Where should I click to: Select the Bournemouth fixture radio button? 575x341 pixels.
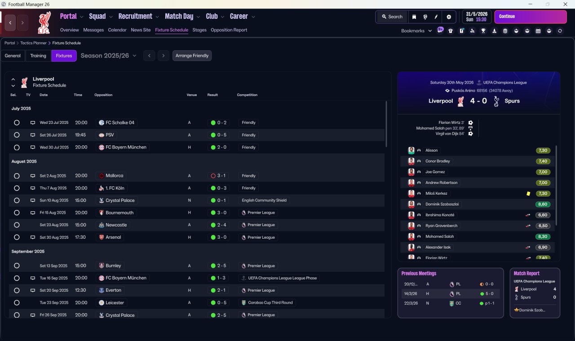(17, 213)
